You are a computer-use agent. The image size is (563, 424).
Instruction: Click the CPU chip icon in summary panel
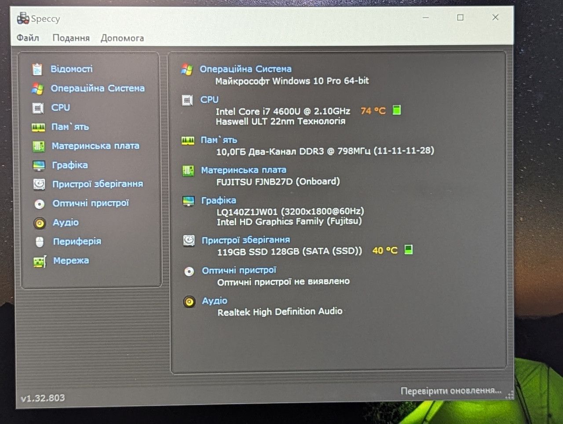pos(187,100)
